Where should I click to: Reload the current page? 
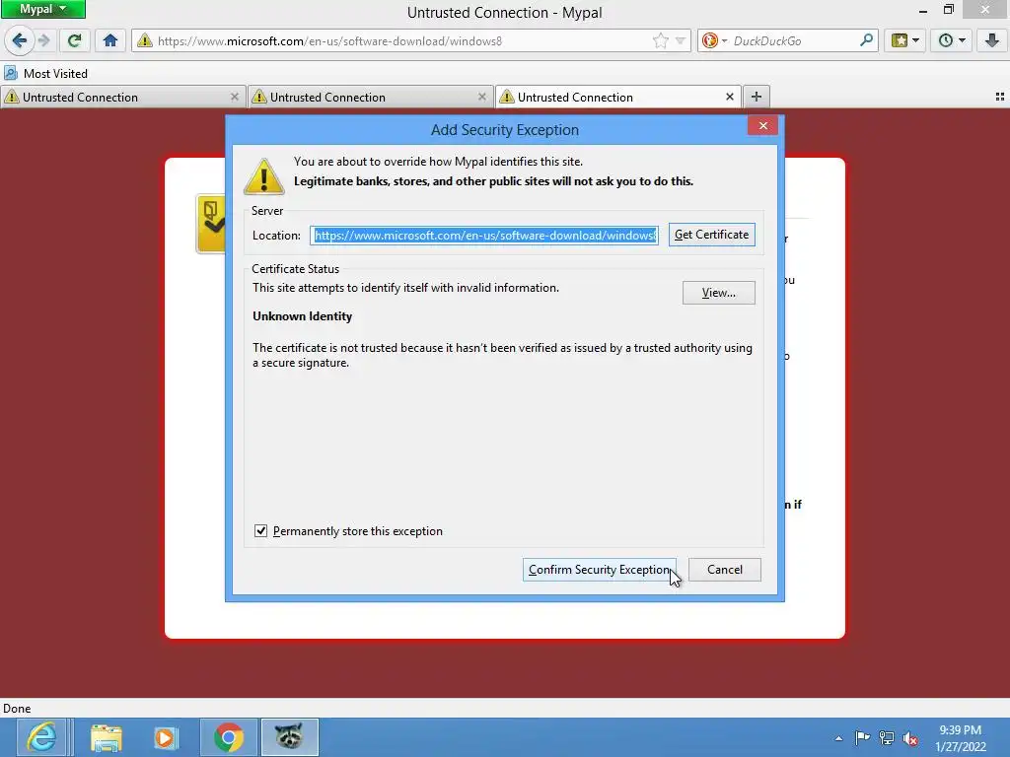(x=75, y=40)
